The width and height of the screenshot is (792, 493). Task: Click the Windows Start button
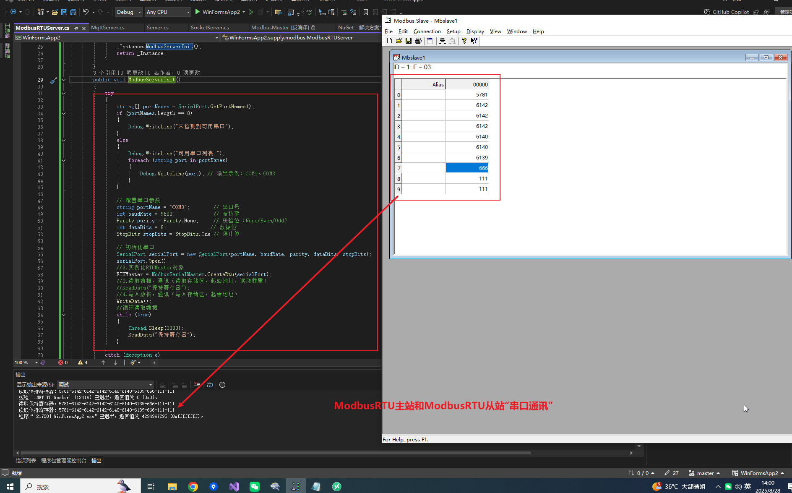pos(10,487)
